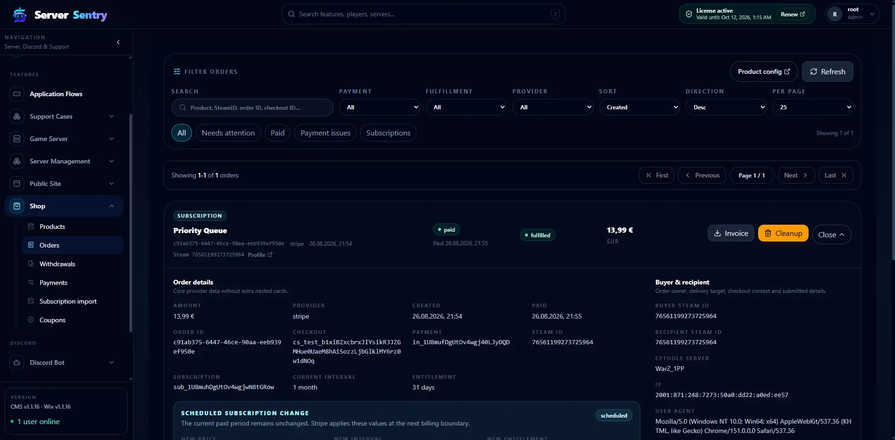This screenshot has height=440, width=895.
Task: Click the Public Site sidebar icon
Action: coord(17,184)
